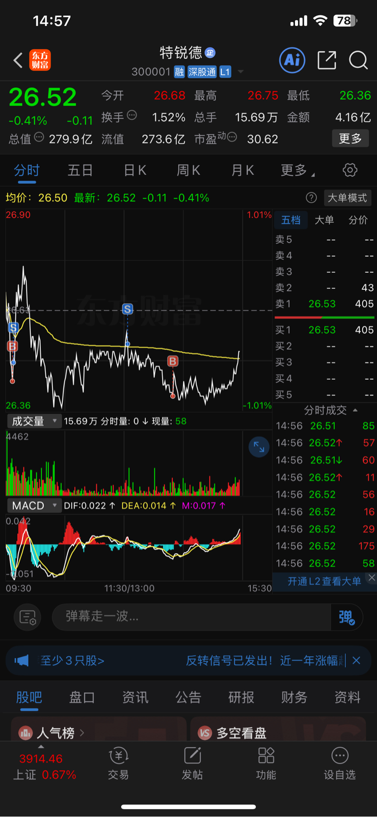The width and height of the screenshot is (377, 817).
Task: Open the danmaku settings icon
Action: pyautogui.click(x=27, y=617)
